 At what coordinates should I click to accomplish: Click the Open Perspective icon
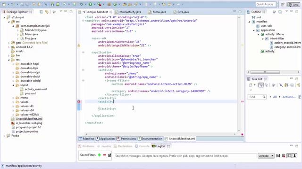pyautogui.click(x=283, y=4)
